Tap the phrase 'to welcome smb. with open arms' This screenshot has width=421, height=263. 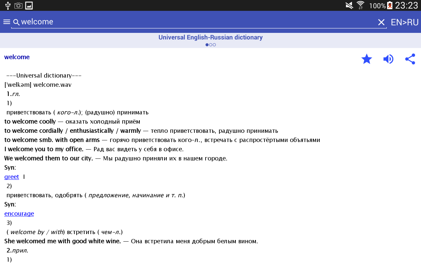point(52,140)
